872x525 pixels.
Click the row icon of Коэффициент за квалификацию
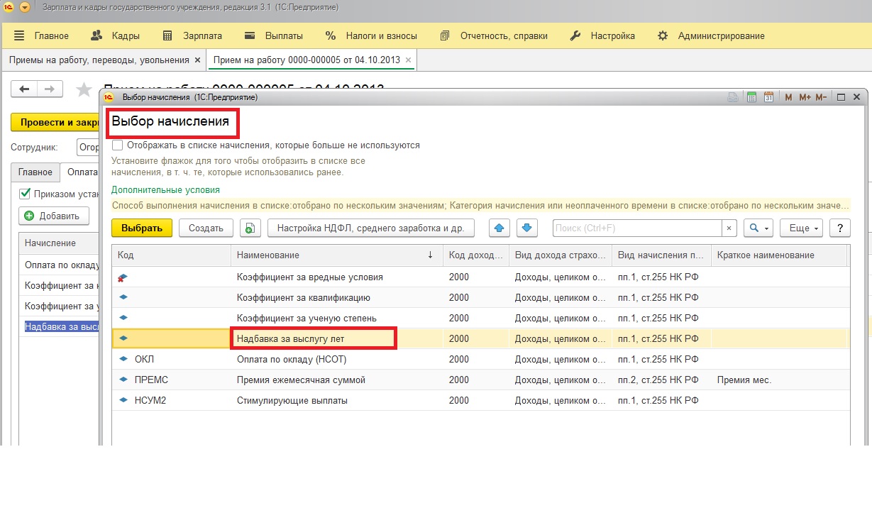123,297
